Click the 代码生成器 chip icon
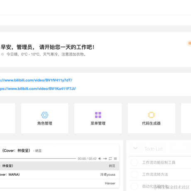Image resolution: width=191 pixels, height=191 pixels. point(151,115)
